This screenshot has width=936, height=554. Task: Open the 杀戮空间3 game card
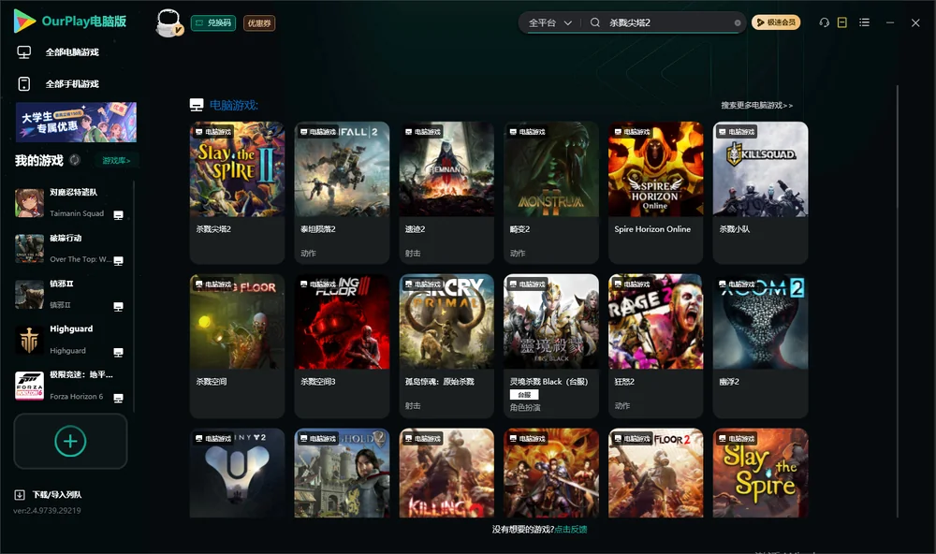point(342,345)
